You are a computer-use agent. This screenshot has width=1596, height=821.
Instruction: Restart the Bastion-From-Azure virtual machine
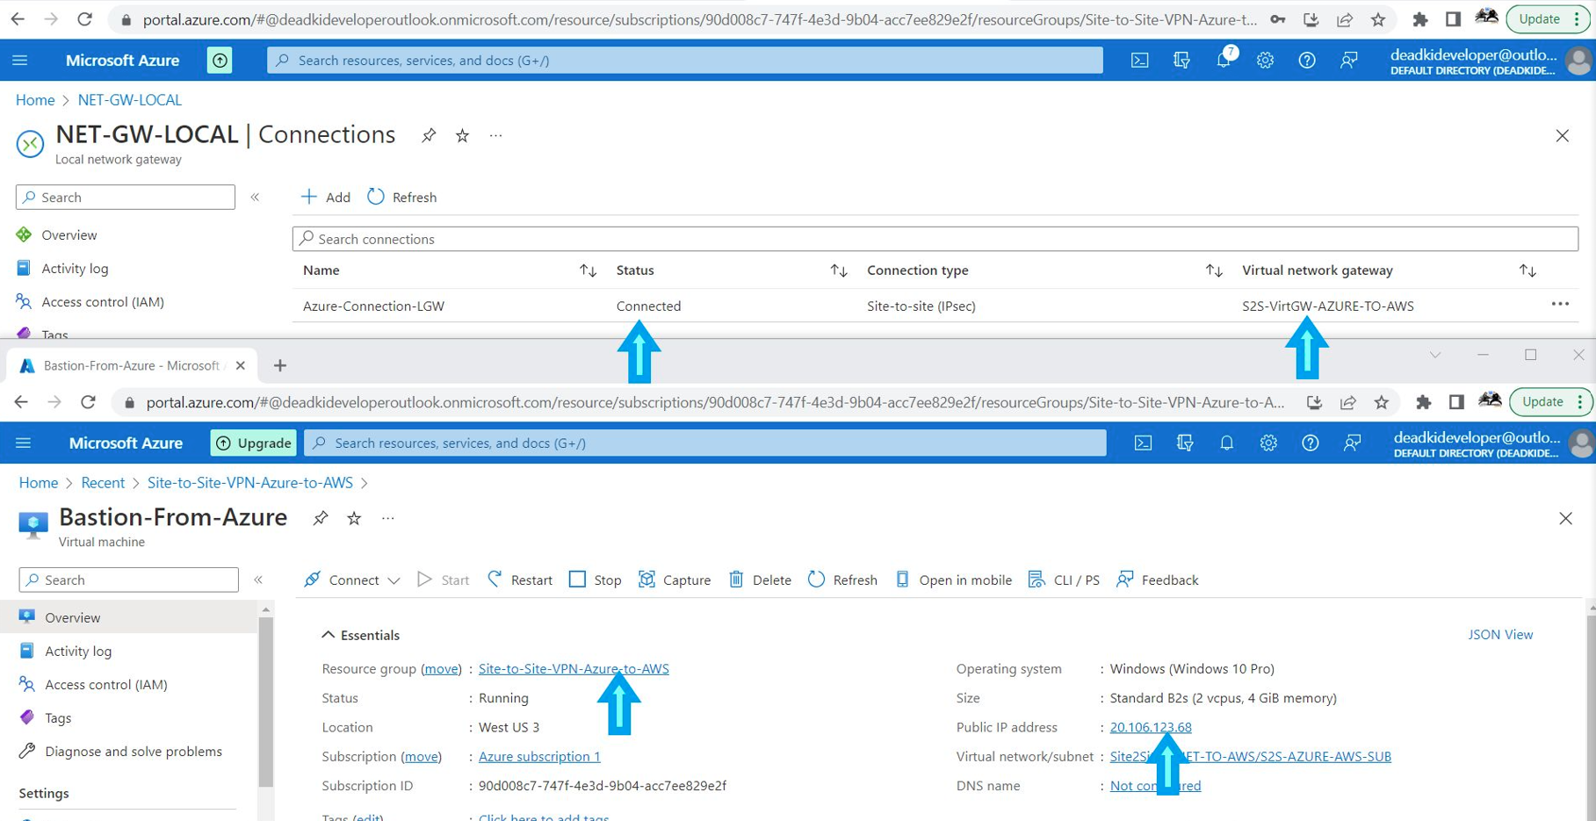520,580
